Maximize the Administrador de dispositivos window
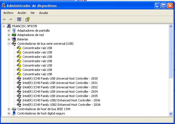This screenshot has height=124, width=175. point(164,5)
